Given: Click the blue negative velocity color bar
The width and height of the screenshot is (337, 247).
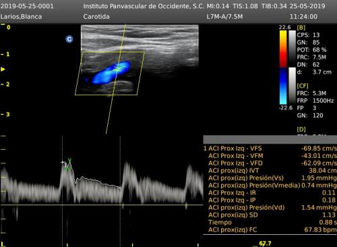Looking at the screenshot, I should tap(283, 86).
